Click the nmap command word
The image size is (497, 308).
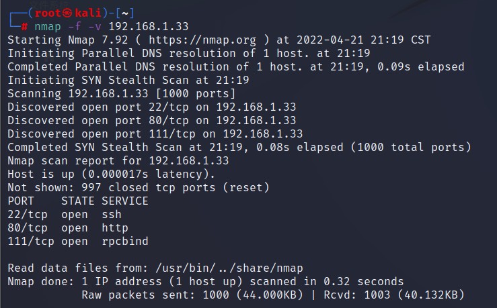pos(48,27)
